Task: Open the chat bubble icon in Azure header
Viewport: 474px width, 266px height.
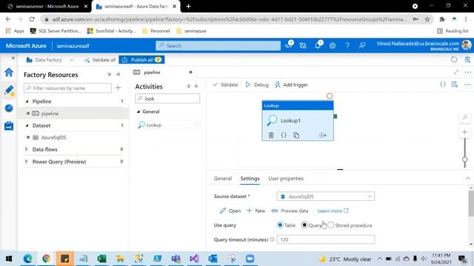Action: (288, 46)
